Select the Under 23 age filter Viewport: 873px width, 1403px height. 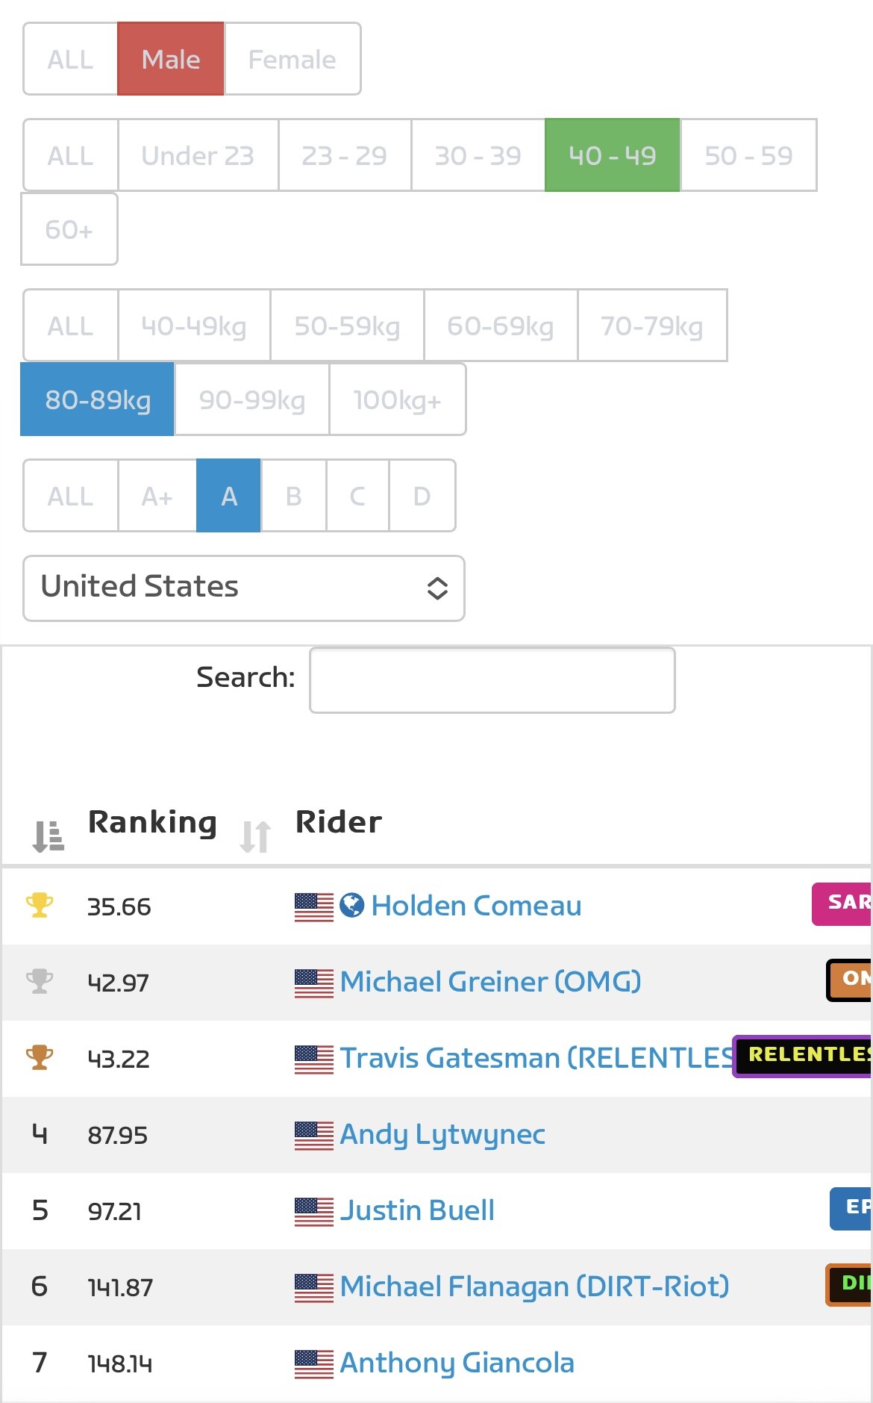pyautogui.click(x=198, y=155)
